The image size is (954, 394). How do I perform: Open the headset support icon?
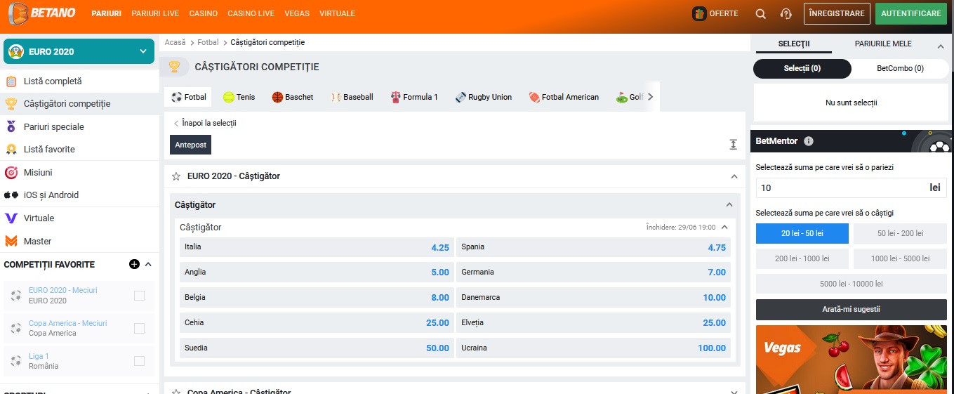pyautogui.click(x=786, y=13)
